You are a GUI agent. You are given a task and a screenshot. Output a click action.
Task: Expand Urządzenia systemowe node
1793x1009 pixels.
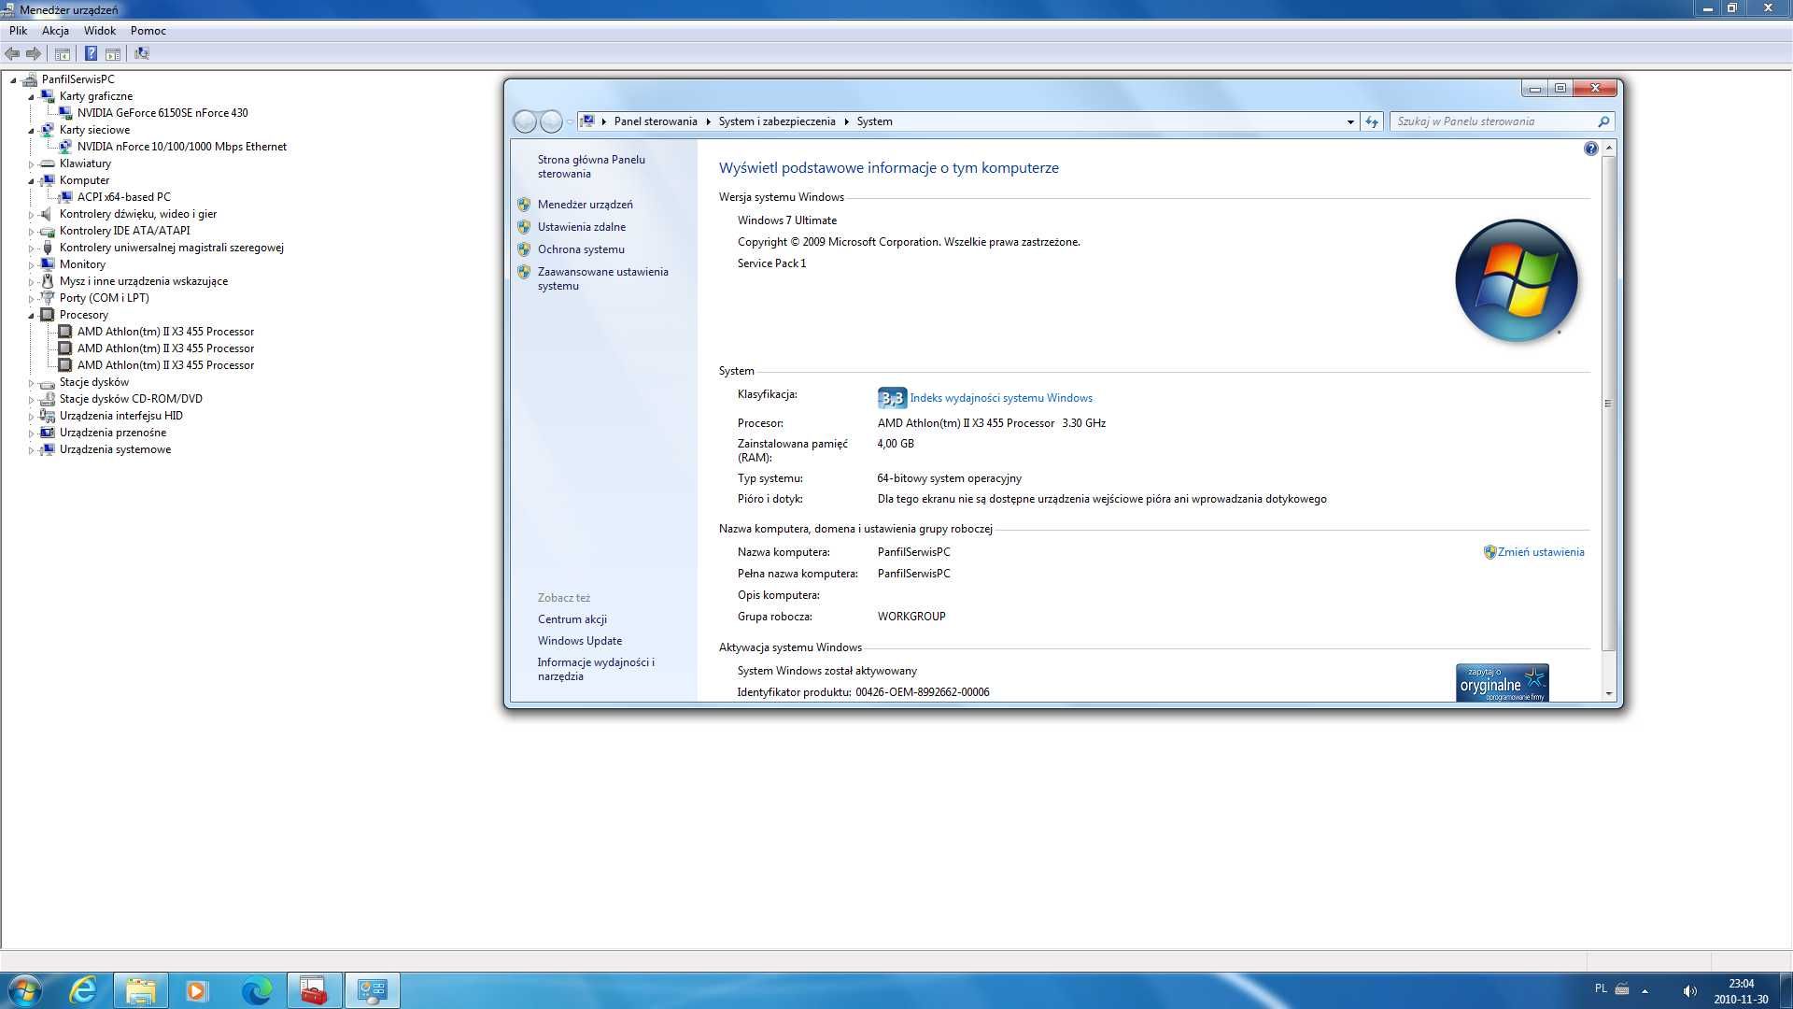pos(31,449)
